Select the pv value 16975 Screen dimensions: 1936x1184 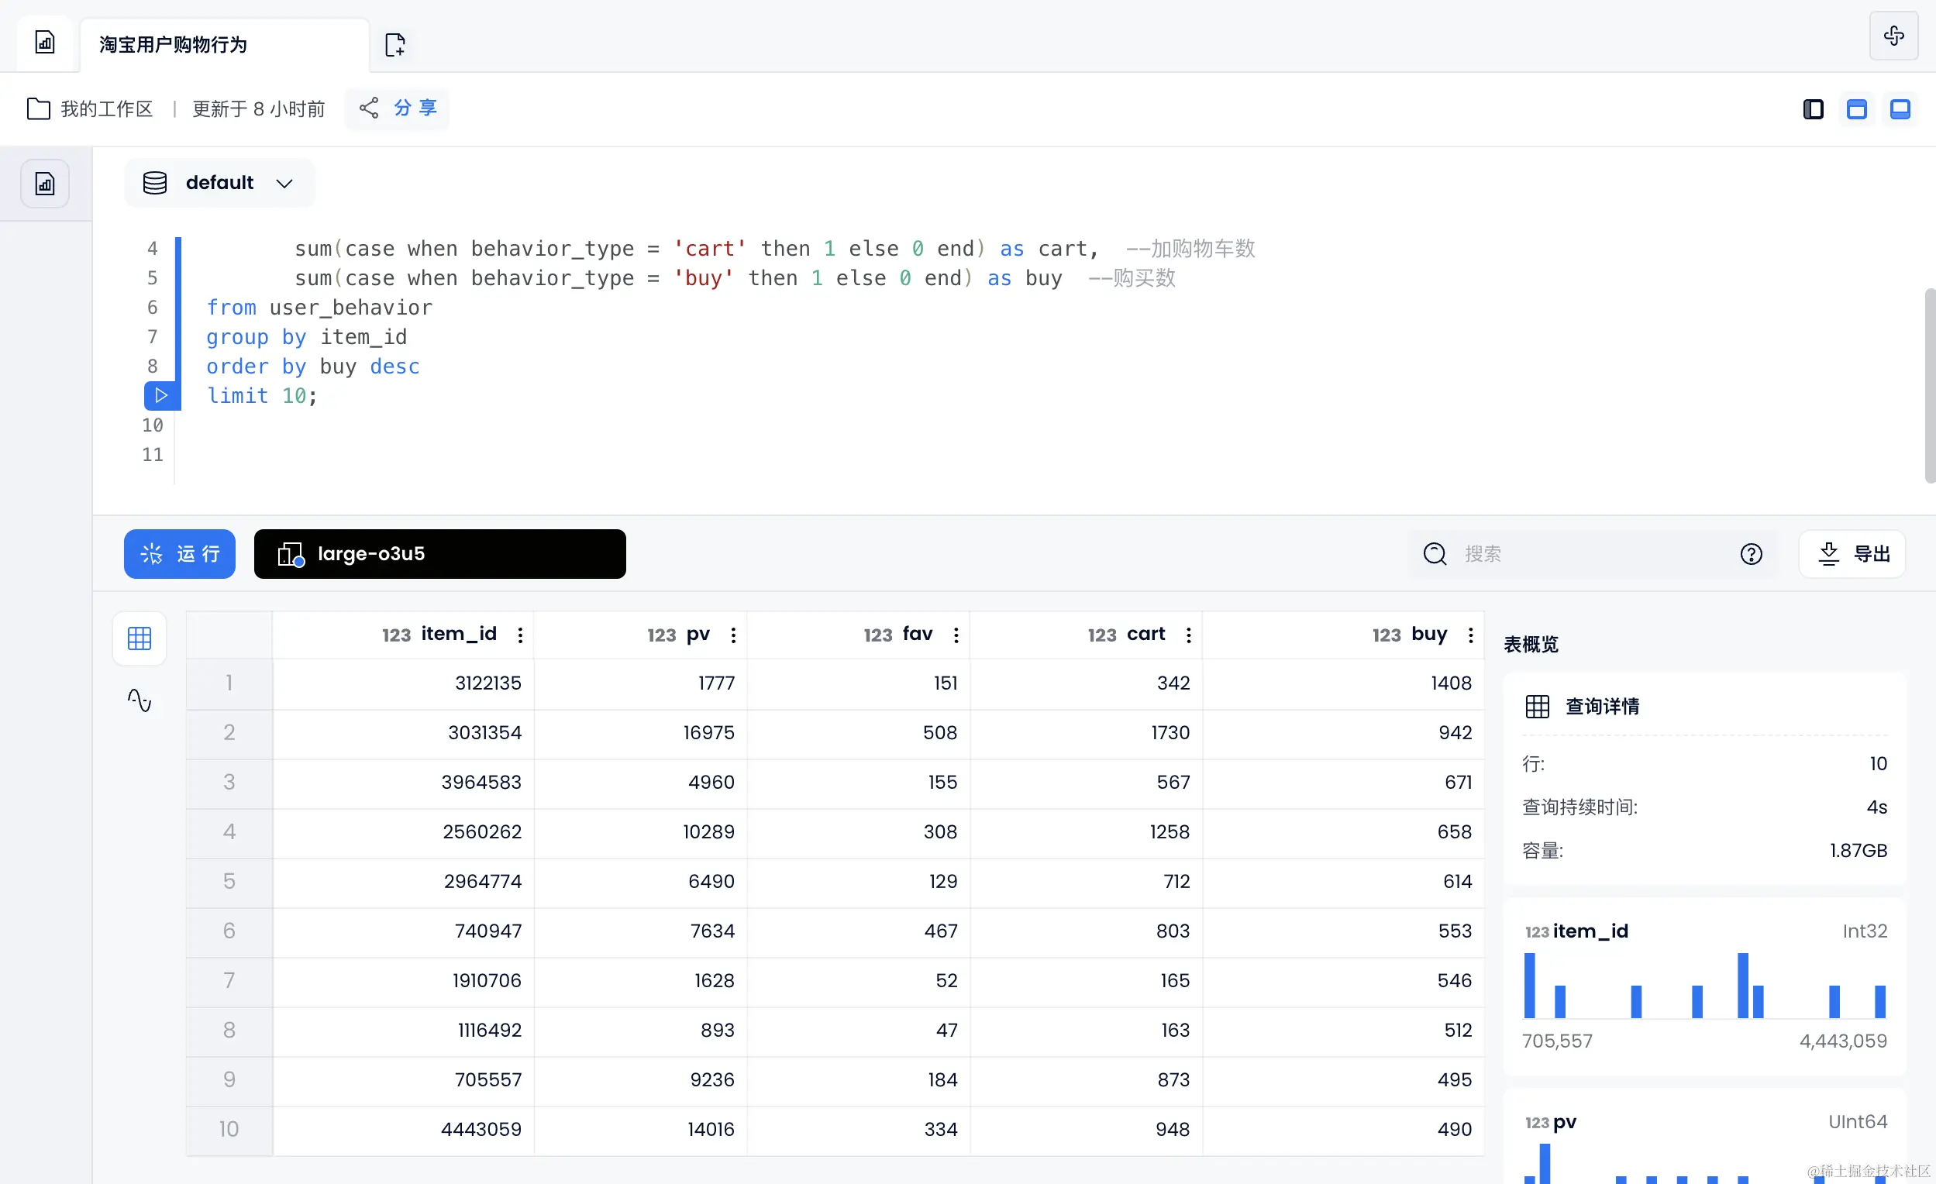click(640, 733)
